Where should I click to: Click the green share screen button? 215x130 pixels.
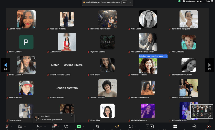pos(79,126)
